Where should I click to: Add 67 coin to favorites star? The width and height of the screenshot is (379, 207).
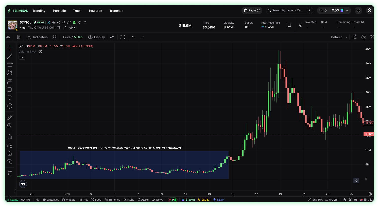click(x=80, y=22)
